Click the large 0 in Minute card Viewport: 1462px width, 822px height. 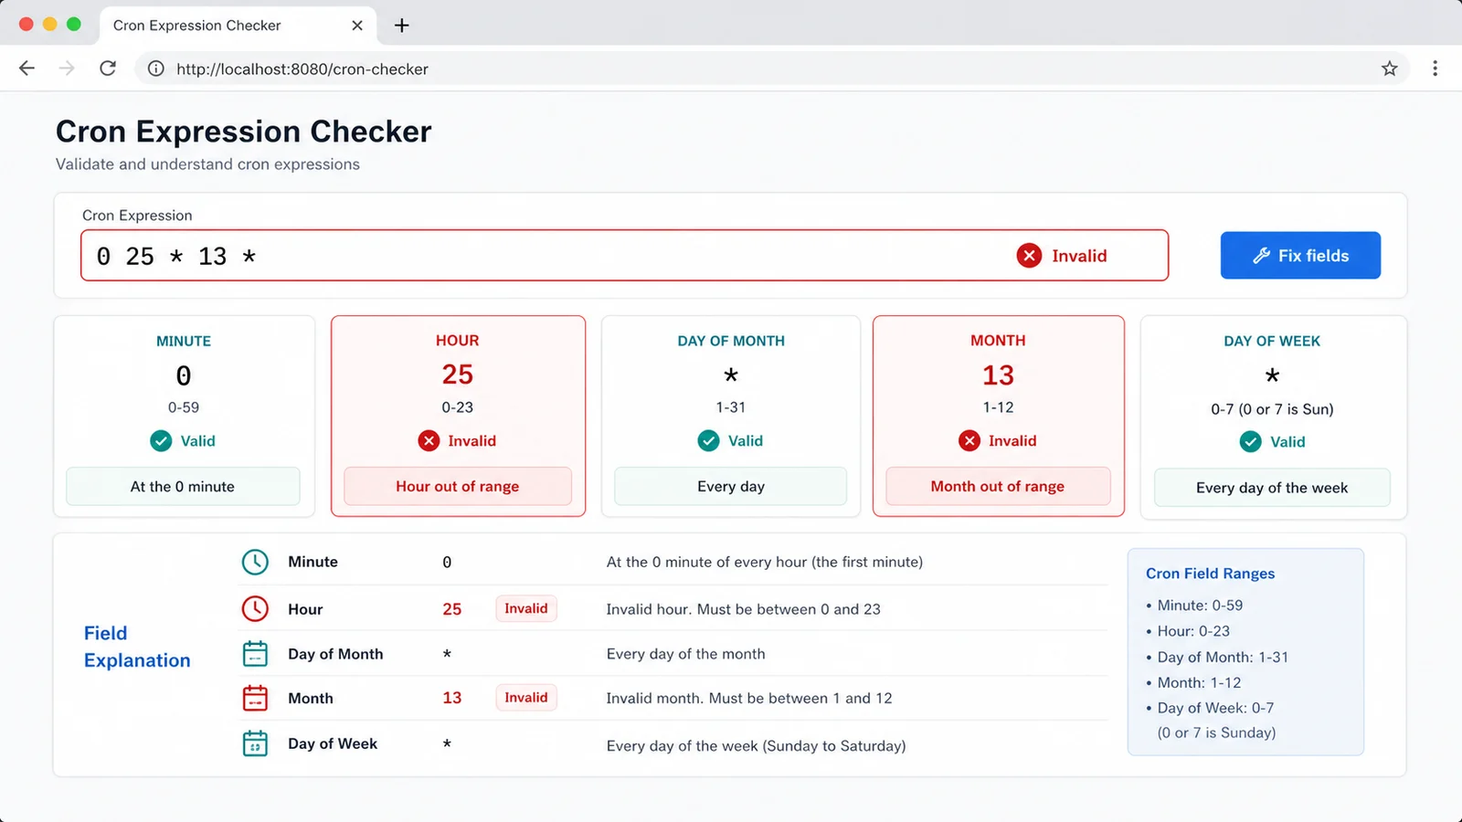(184, 375)
